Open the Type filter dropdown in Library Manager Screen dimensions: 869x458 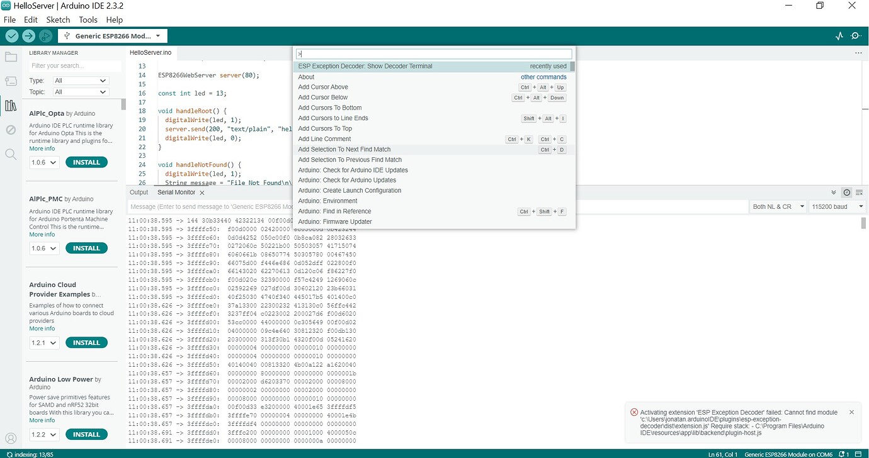point(80,81)
